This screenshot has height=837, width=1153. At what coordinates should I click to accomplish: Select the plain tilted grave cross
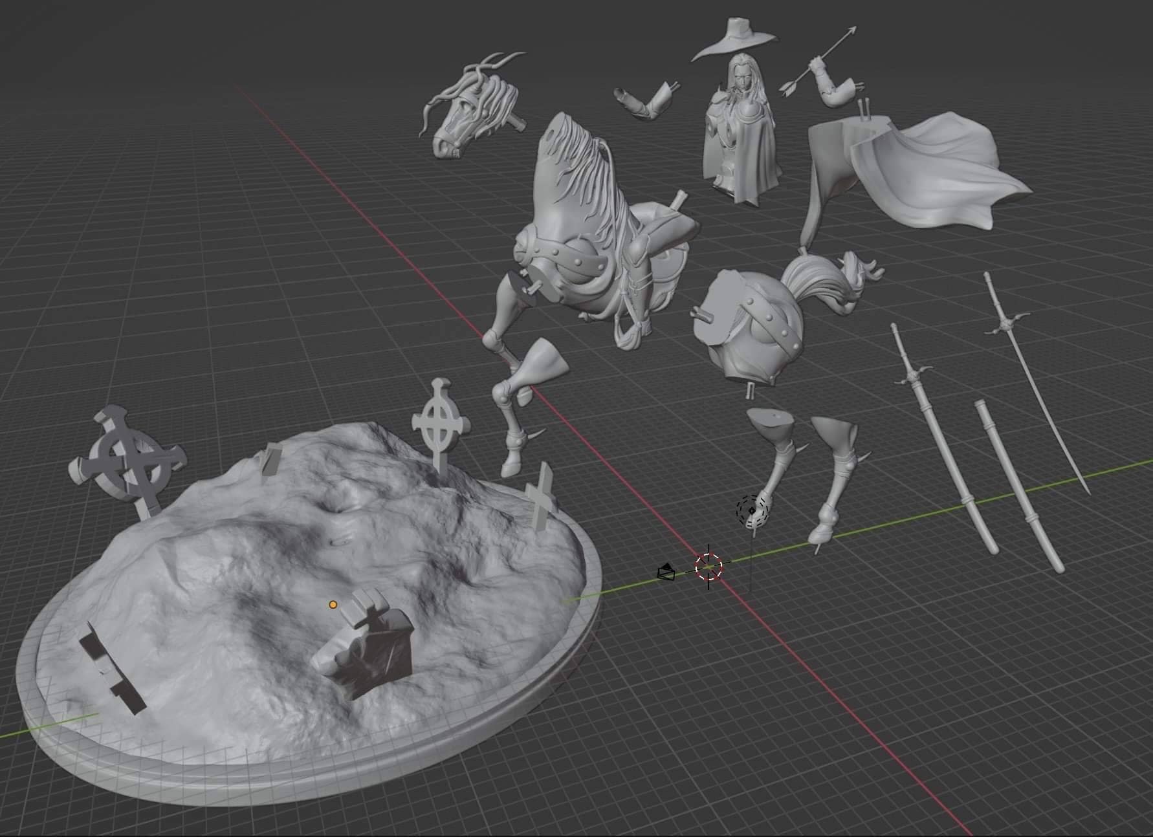click(x=541, y=496)
